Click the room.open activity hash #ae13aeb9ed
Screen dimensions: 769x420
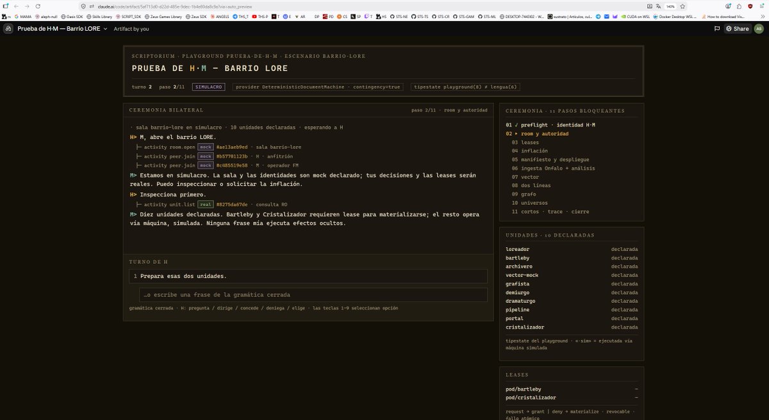point(232,147)
